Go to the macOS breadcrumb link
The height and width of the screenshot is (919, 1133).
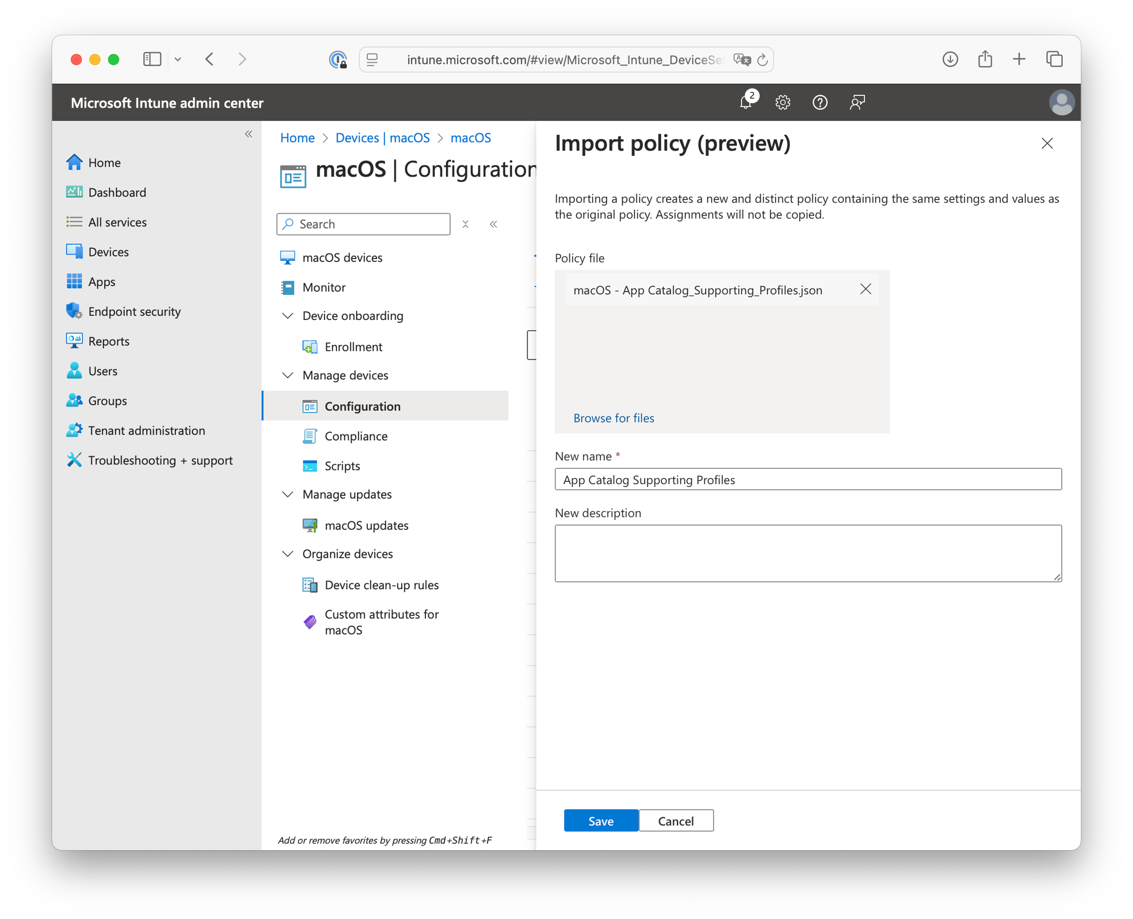click(x=470, y=138)
